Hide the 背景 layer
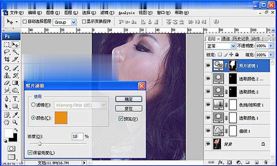277x166 pixels. click(x=208, y=144)
